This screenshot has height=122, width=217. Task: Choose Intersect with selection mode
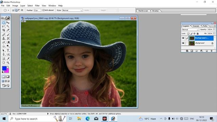pyautogui.click(x=22, y=10)
